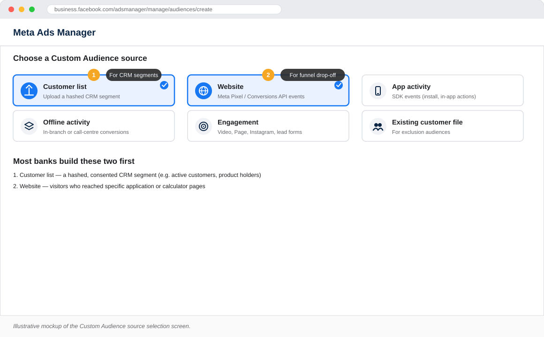The width and height of the screenshot is (544, 337).
Task: Click the list line starting '1. Customer list'
Action: tap(137, 175)
